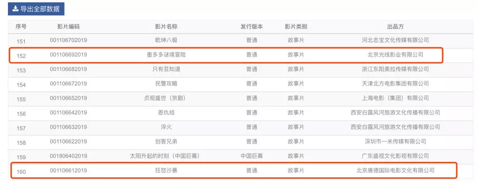This screenshot has width=478, height=184.
Task: Click producer 西安白露风河旅游文化传播有限公司 in row 156
Action: pyautogui.click(x=395, y=113)
